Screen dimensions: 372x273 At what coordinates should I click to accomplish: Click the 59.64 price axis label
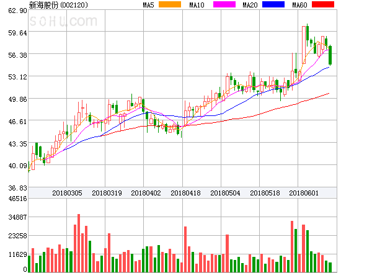tap(17, 33)
